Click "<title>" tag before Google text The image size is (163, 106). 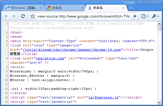133,50
